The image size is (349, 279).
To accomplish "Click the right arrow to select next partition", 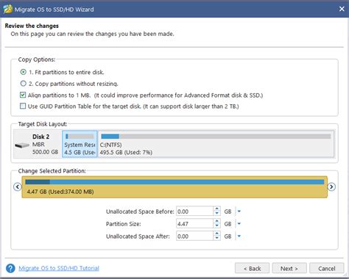I will tap(331, 187).
